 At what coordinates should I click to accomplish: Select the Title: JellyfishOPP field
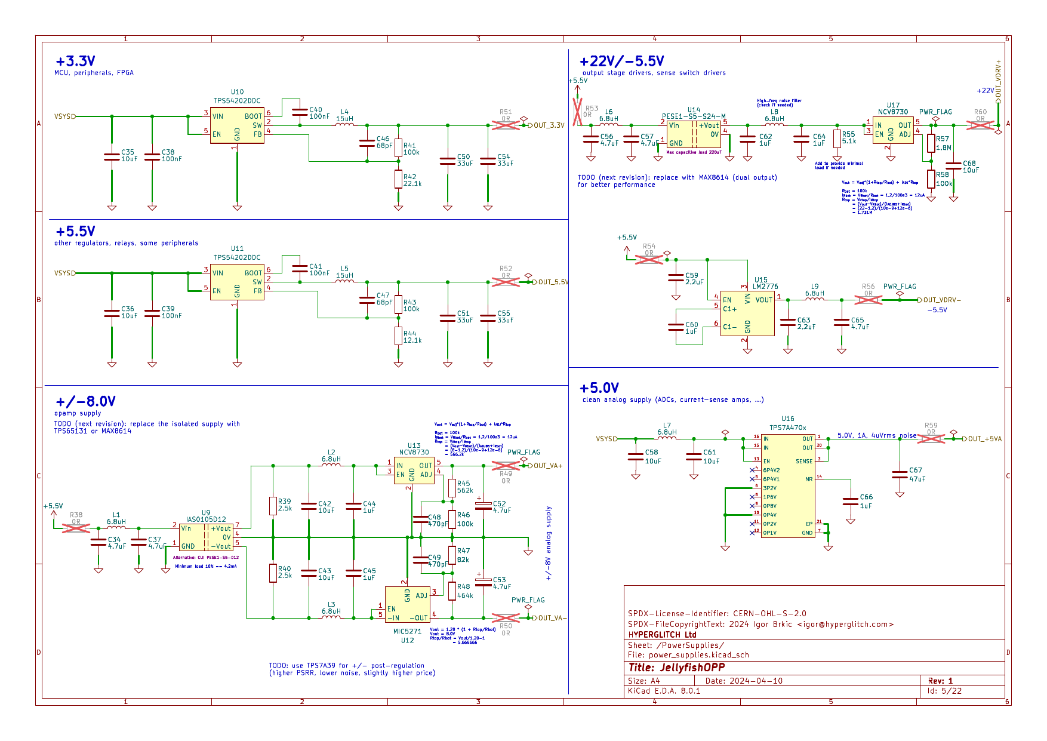(676, 668)
